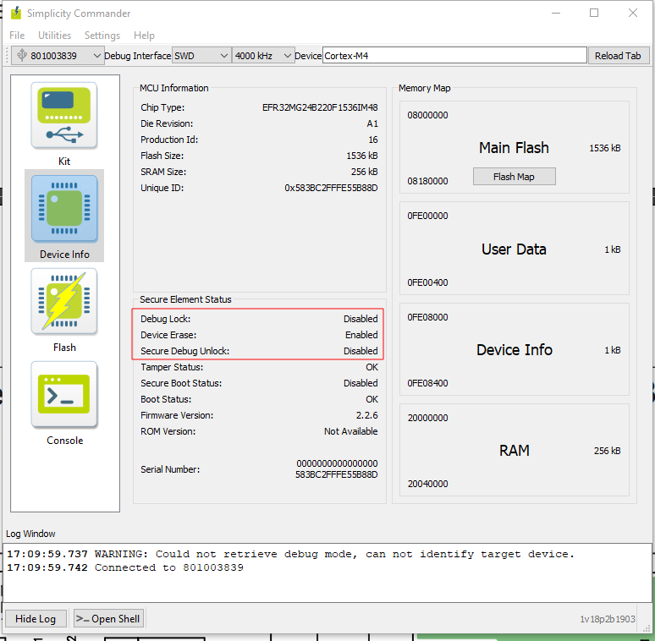This screenshot has height=641, width=655.
Task: Click the Tamper Status OK value
Action: coord(372,367)
